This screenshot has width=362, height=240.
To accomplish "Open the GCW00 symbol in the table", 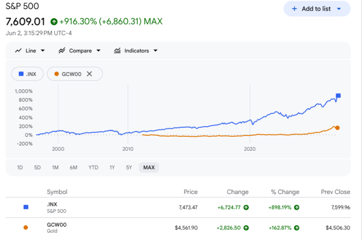I will point(57,225).
